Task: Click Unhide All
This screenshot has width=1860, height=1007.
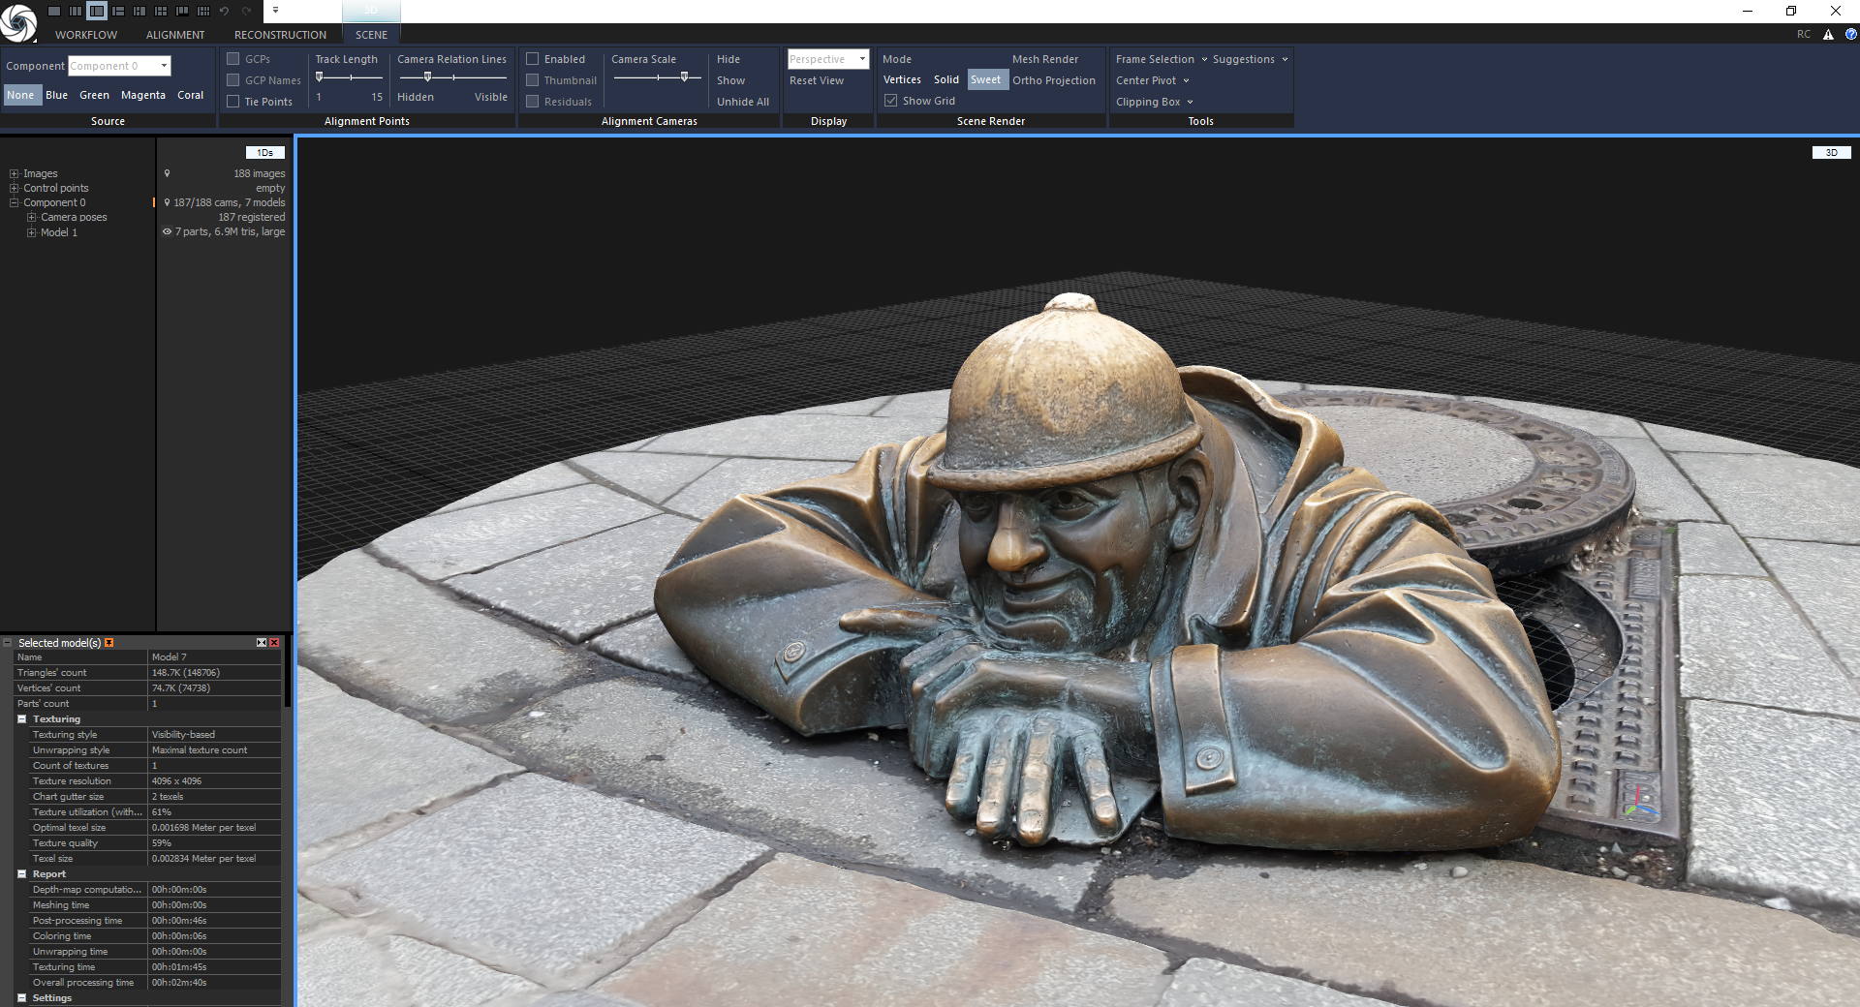Action: (743, 102)
